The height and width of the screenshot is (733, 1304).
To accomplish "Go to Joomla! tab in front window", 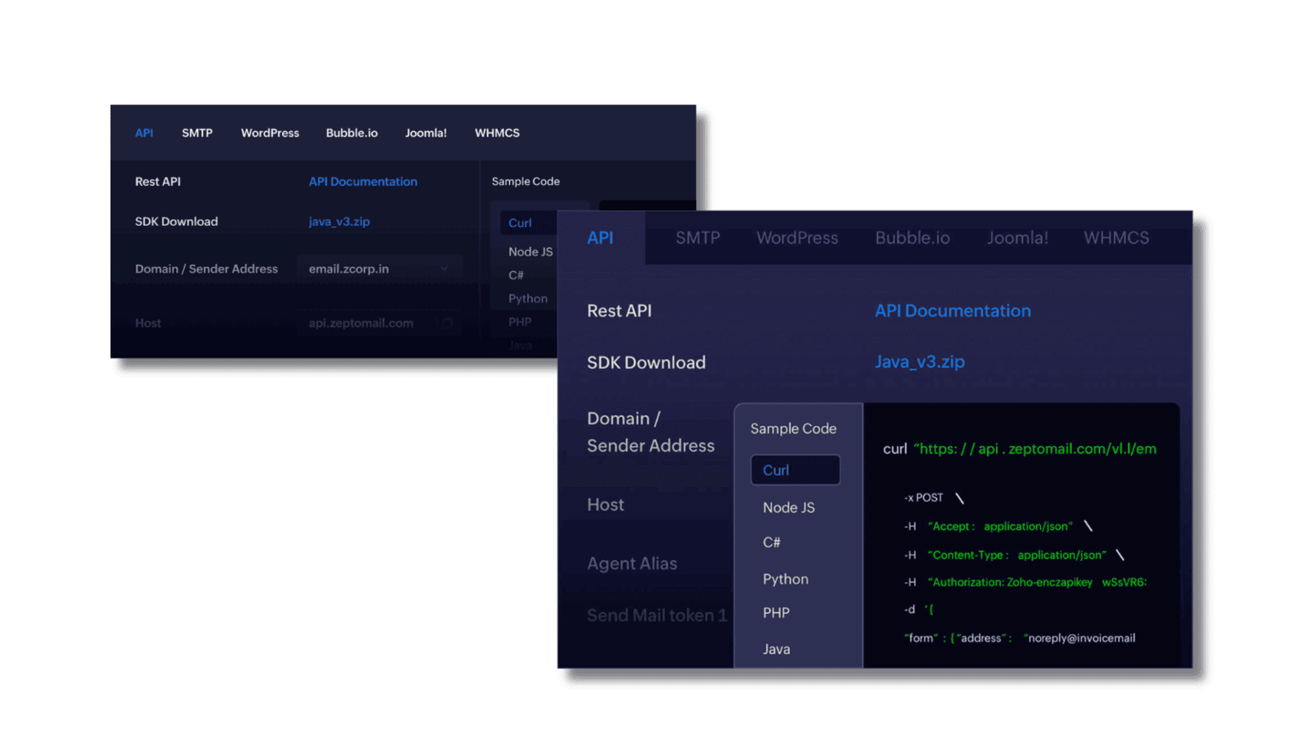I will tap(1017, 238).
